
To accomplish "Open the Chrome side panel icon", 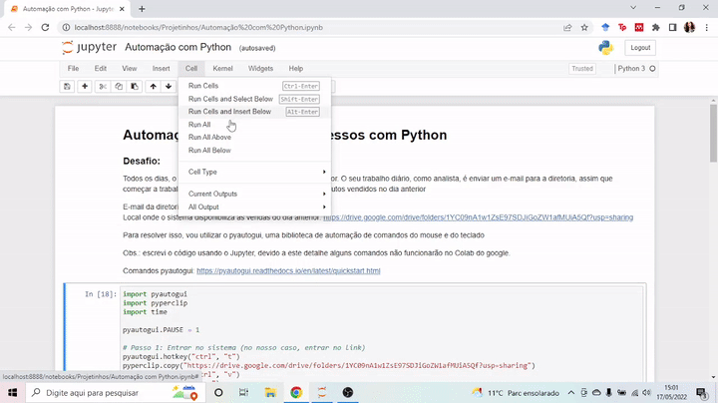I will [673, 28].
